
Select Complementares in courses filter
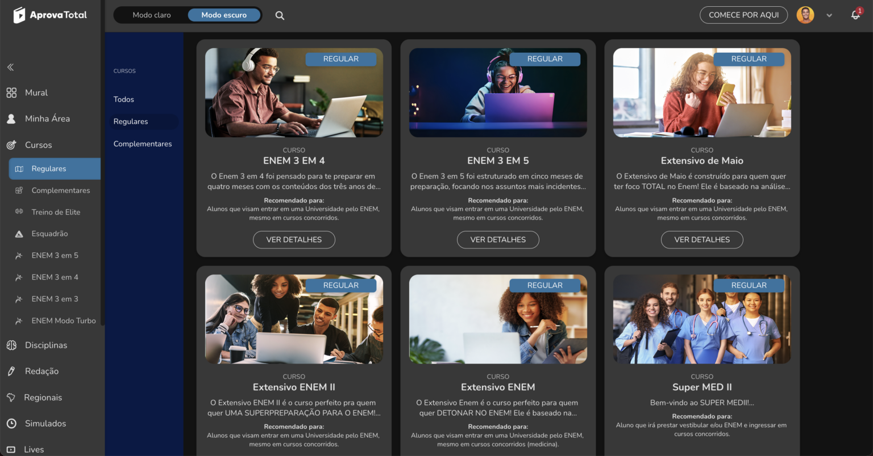(143, 143)
